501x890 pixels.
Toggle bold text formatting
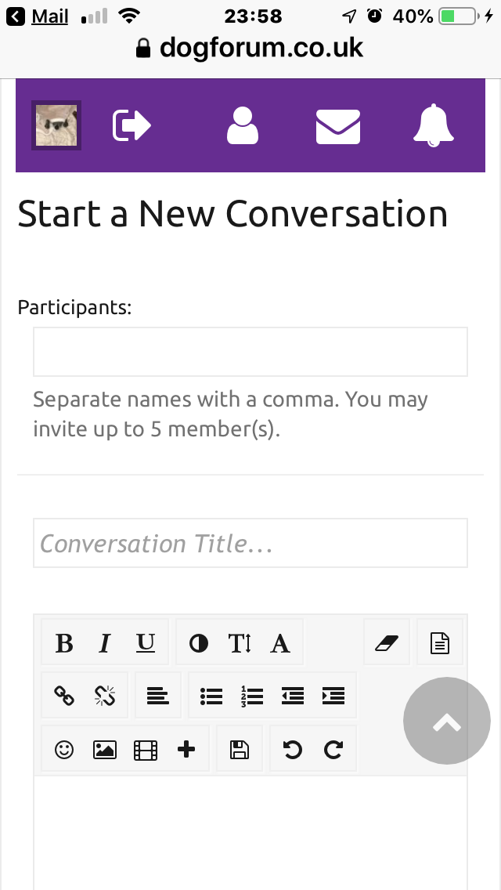click(64, 643)
